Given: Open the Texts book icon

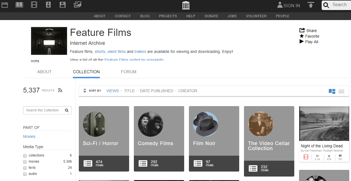Looking at the screenshot, I should (x=19, y=4).
